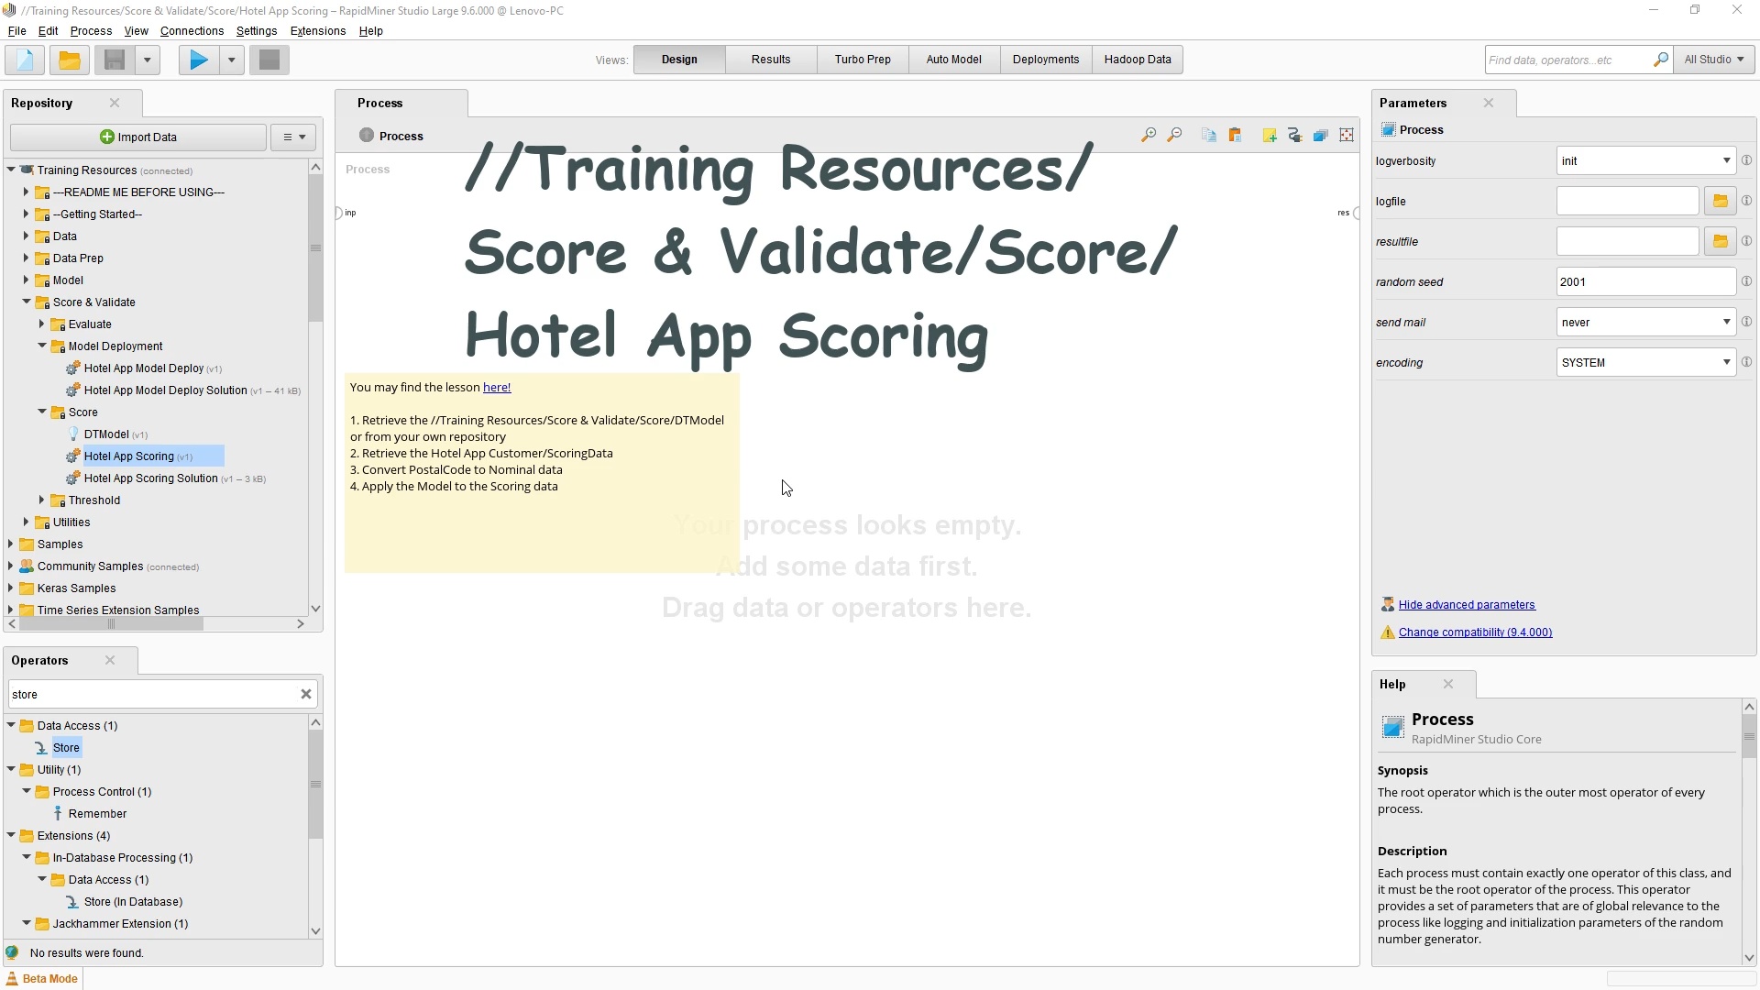1760x990 pixels.
Task: Collapse the Score & Validate folder
Action: [27, 302]
